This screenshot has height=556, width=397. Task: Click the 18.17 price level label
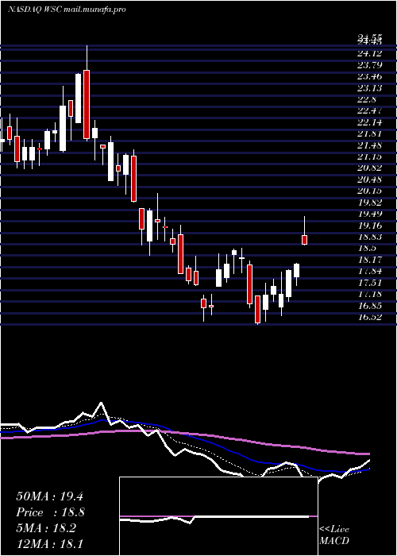(370, 259)
